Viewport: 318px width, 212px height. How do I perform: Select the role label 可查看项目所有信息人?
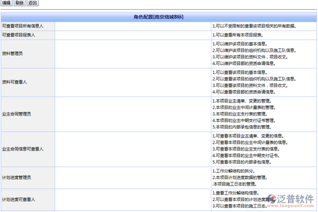[x=23, y=26]
